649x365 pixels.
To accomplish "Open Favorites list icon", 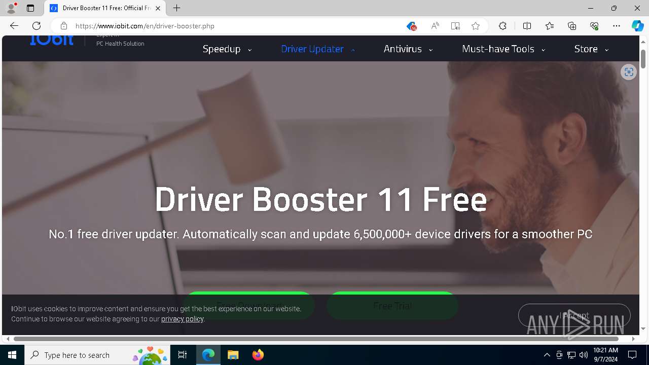I will (x=550, y=26).
